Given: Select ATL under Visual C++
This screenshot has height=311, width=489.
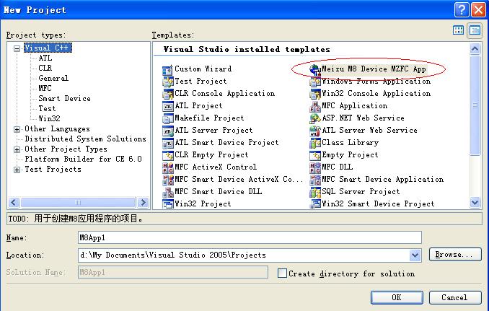Looking at the screenshot, I should click(45, 58).
